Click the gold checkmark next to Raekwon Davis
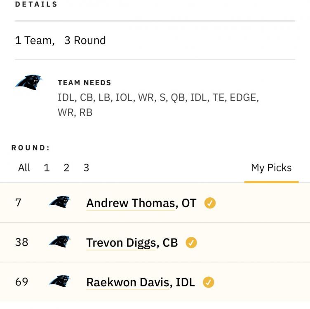Image resolution: width=310 pixels, height=309 pixels. click(209, 282)
